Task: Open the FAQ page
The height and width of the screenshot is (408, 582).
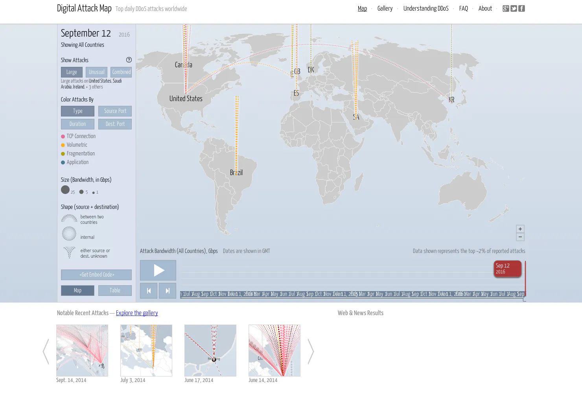Action: point(464,9)
